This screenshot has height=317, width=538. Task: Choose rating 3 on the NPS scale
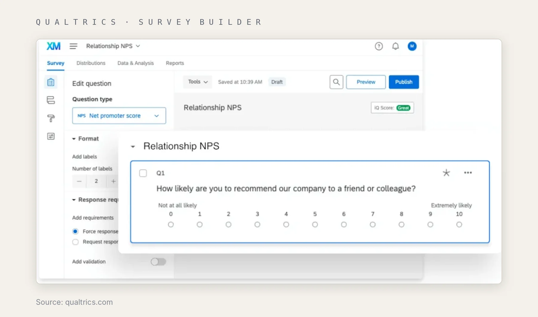pos(257,225)
